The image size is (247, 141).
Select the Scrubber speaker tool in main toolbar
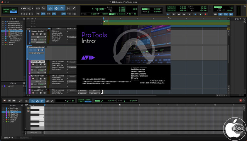pos(68,8)
